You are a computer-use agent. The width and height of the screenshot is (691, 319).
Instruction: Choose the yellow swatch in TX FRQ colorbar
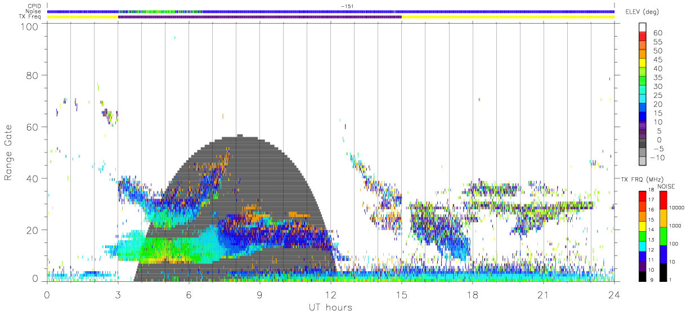[641, 226]
